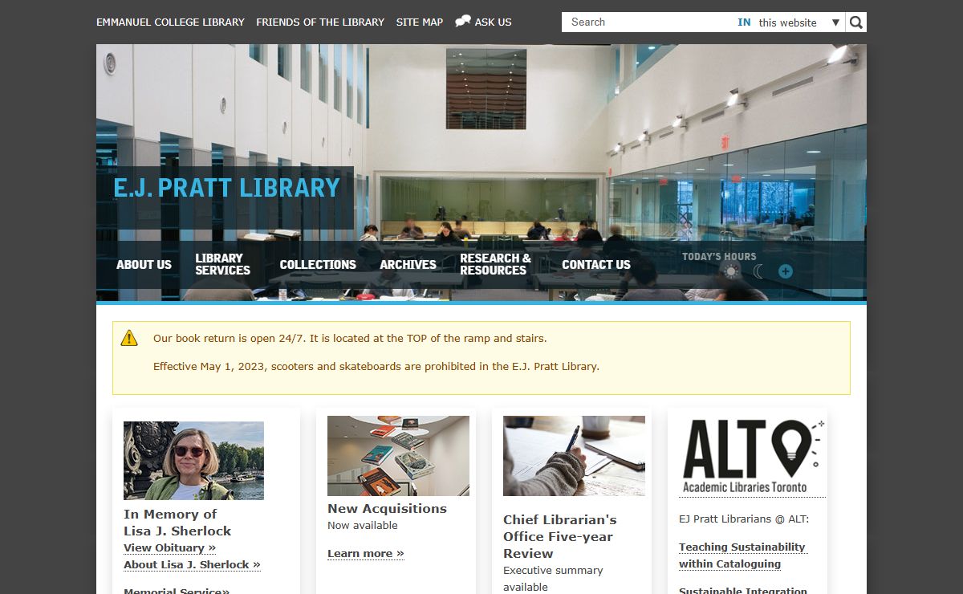Screen dimensions: 963x594
Task: Click 'EJ Pratt Librarians @ ALT:' text
Action: click(x=744, y=519)
